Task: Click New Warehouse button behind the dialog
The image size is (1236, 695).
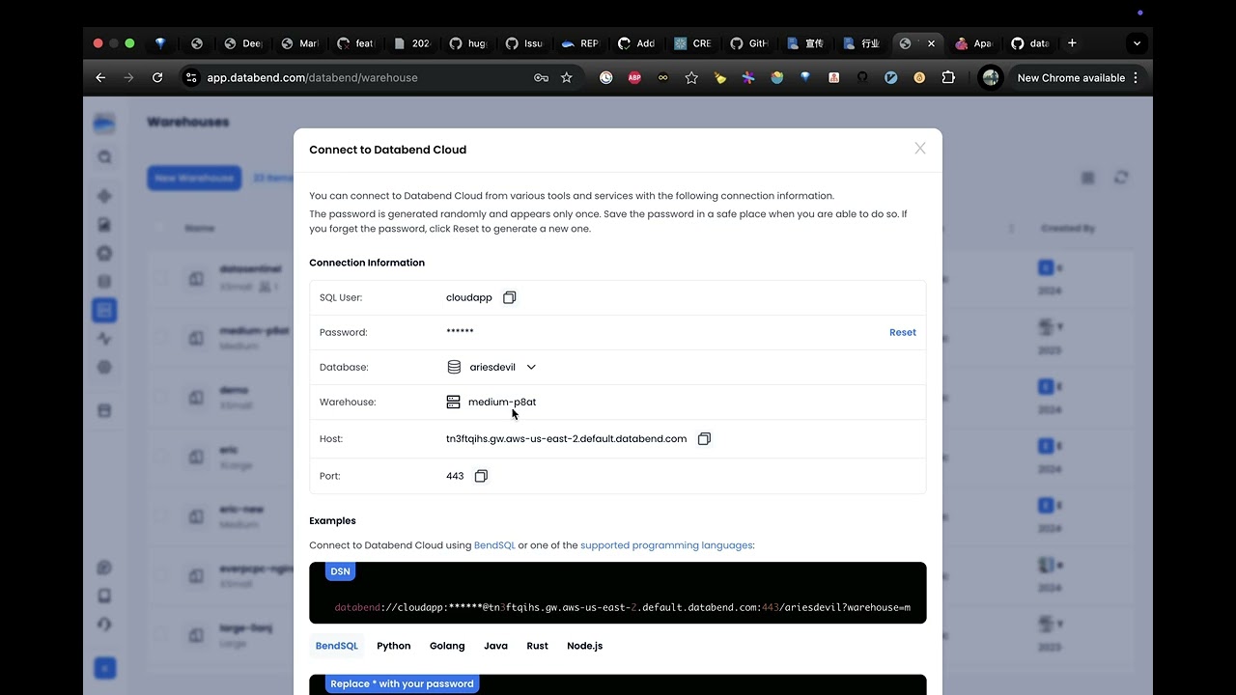Action: tap(194, 178)
